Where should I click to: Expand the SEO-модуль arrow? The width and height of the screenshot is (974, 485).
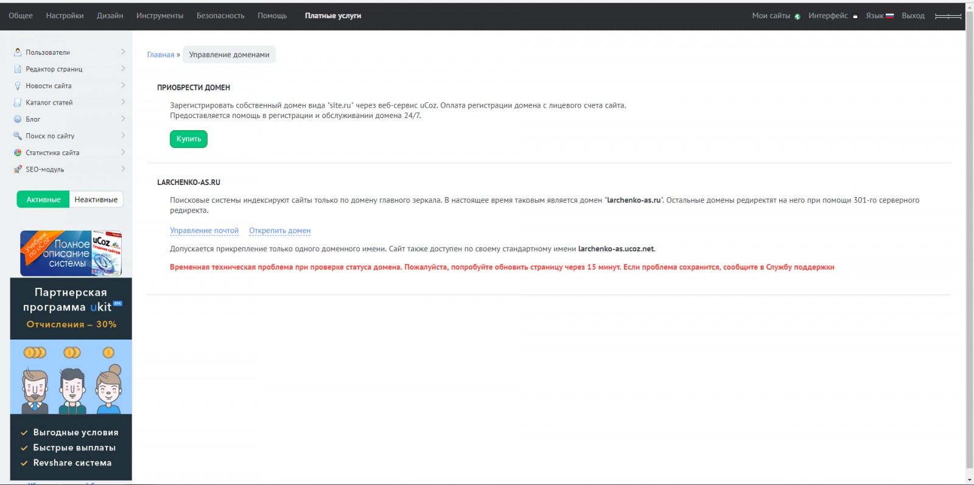click(x=123, y=169)
